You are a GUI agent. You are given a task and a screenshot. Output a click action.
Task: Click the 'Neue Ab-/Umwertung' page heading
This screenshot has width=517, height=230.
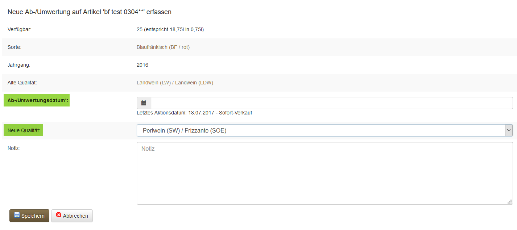(89, 12)
